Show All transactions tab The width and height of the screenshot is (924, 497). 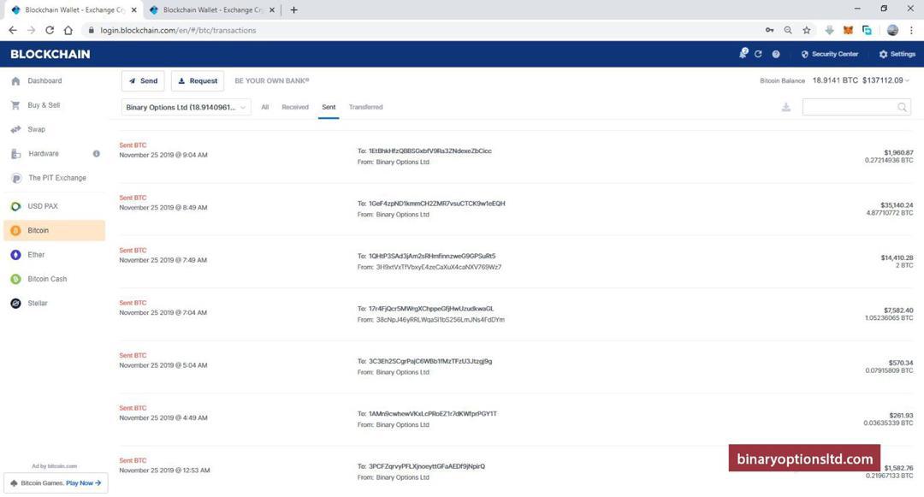[x=265, y=107]
